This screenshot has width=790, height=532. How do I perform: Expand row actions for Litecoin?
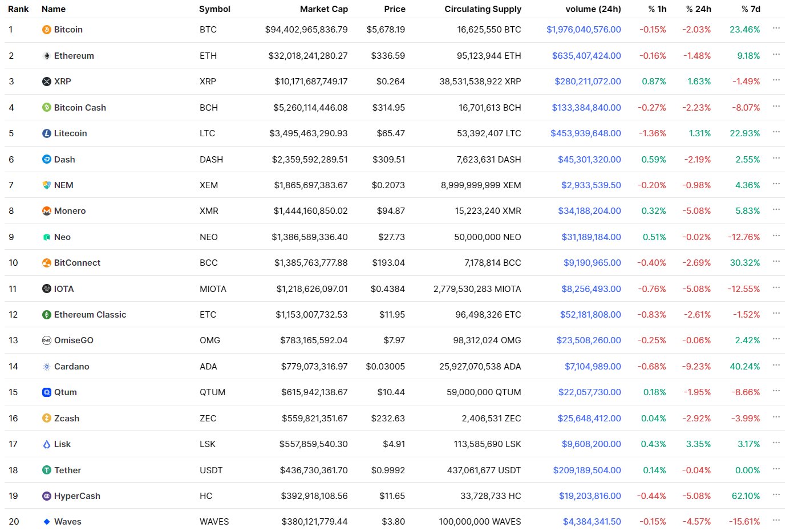coord(776,132)
